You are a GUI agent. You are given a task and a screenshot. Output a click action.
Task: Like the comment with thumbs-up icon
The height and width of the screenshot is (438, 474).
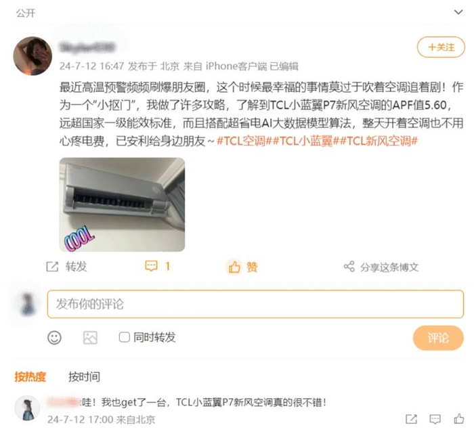click(x=459, y=418)
